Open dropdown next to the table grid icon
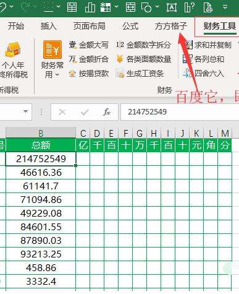This screenshot has width=239, height=294. point(117,7)
